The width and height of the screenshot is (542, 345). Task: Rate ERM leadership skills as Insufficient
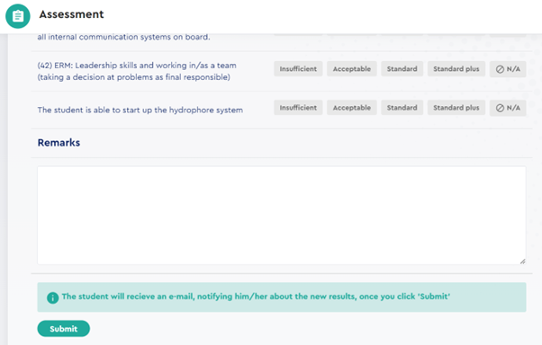tap(298, 69)
